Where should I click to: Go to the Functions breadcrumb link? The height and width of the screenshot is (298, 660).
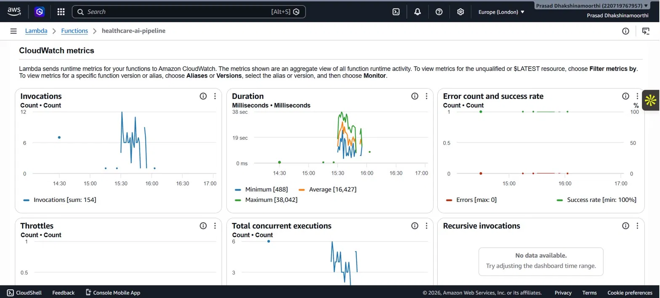tap(75, 31)
